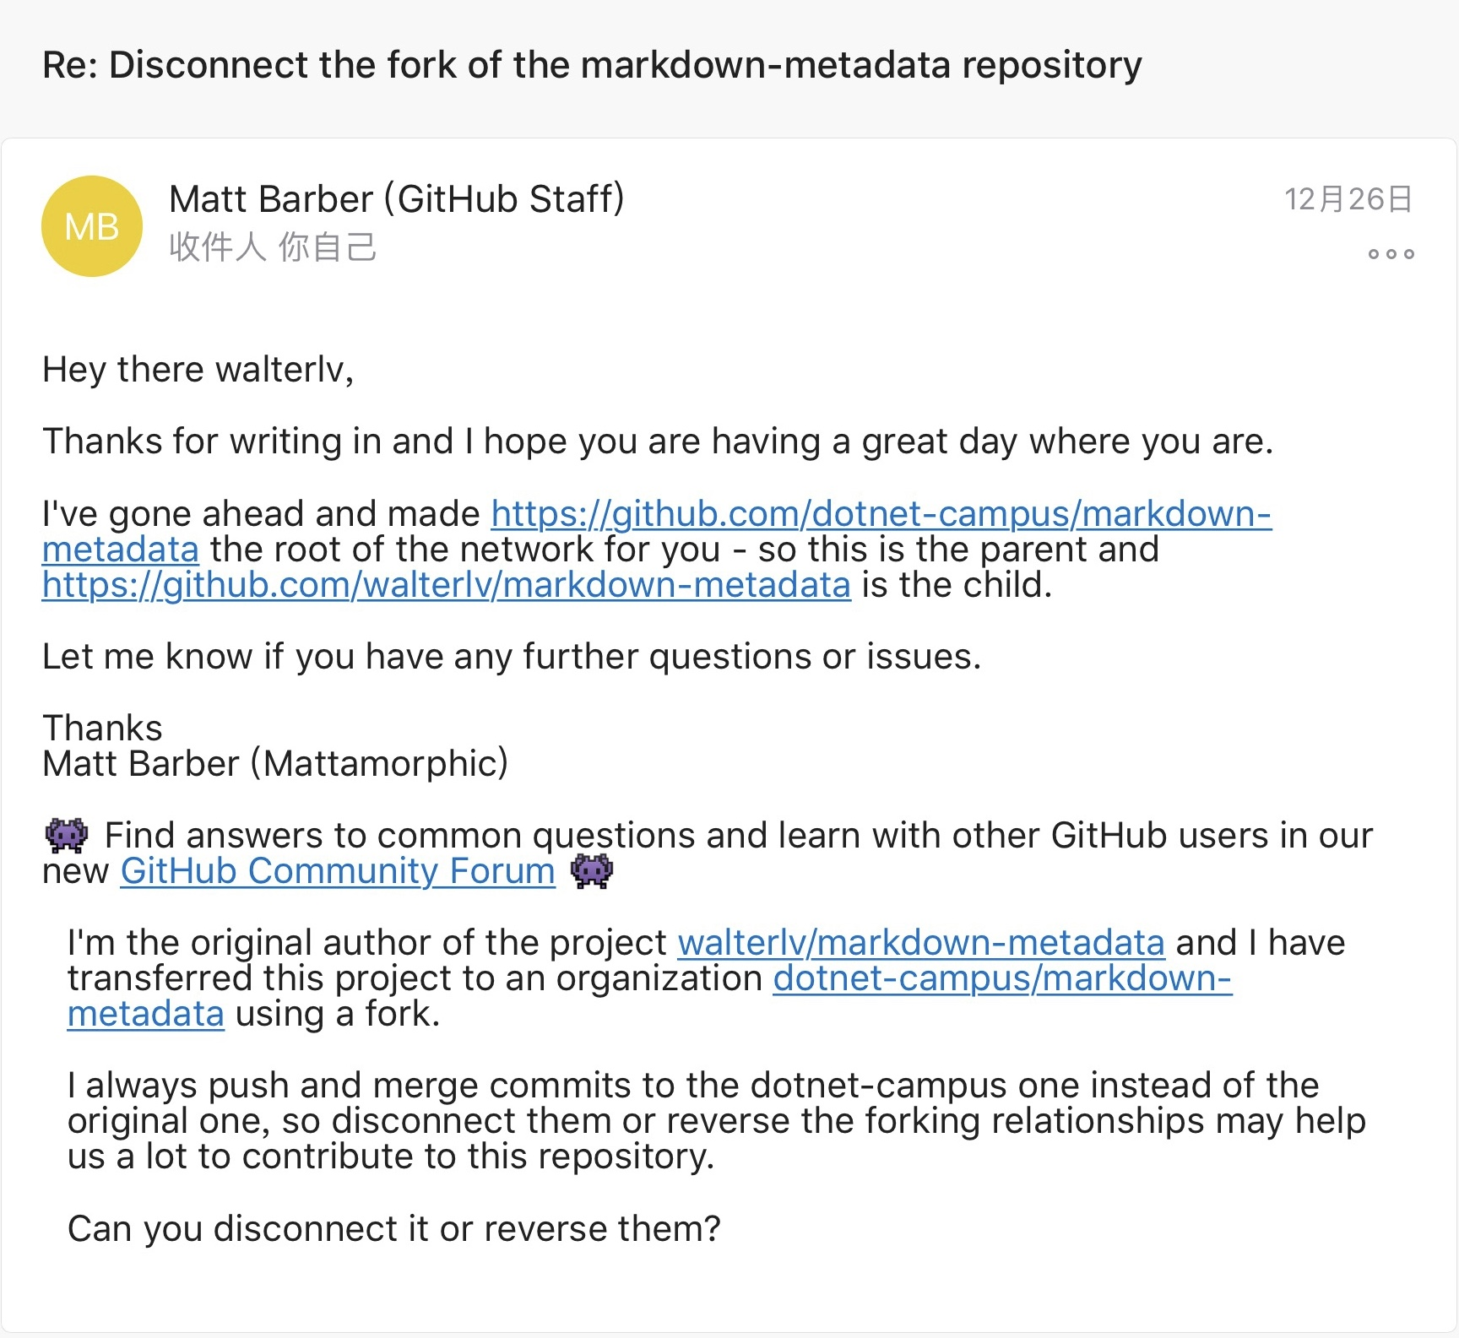This screenshot has height=1338, width=1459.
Task: Expand the recipient line 收件人 你自己
Action: [272, 247]
